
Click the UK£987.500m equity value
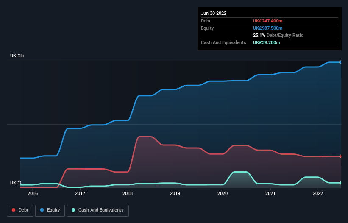(267, 28)
